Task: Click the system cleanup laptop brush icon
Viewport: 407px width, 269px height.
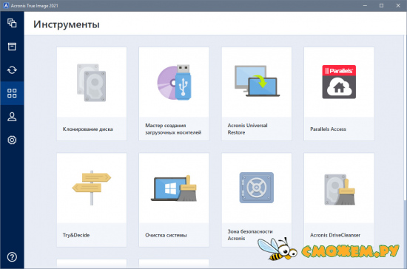Action: pos(174,188)
